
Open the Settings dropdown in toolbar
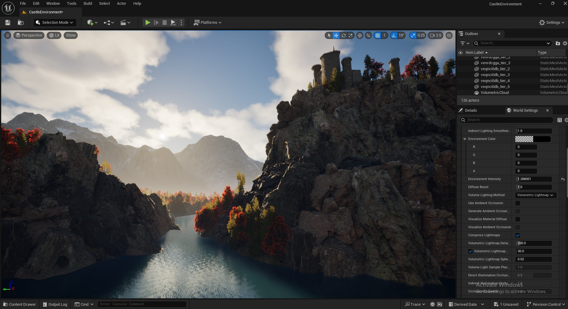552,23
